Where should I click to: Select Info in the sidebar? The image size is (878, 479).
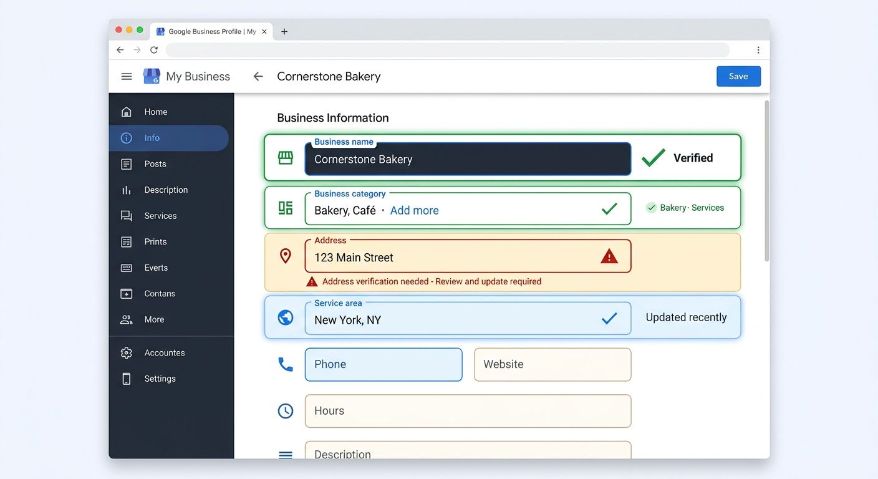tap(168, 138)
